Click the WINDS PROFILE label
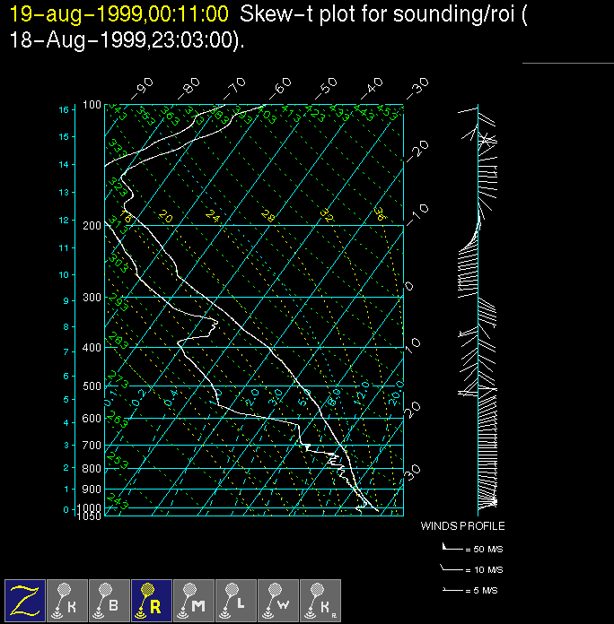This screenshot has height=624, width=614. [462, 526]
